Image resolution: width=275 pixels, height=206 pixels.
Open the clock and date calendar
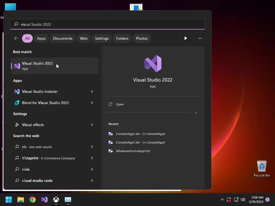point(256,200)
